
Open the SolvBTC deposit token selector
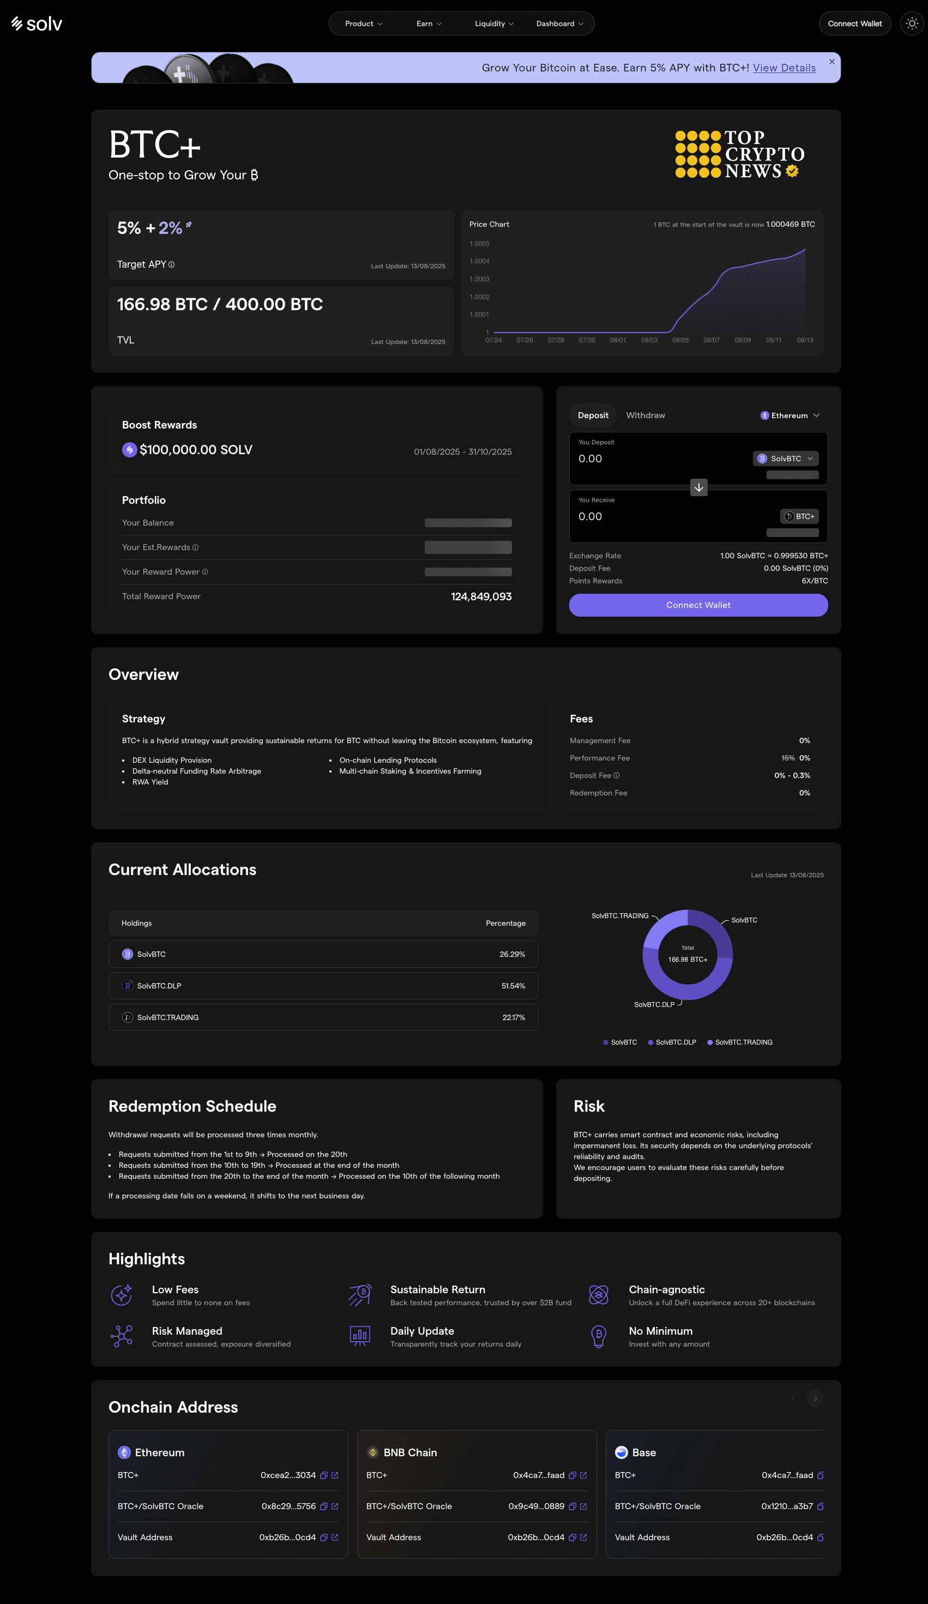tap(786, 459)
